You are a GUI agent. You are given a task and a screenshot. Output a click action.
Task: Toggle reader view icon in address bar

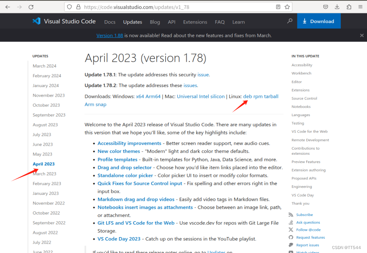point(278,7)
